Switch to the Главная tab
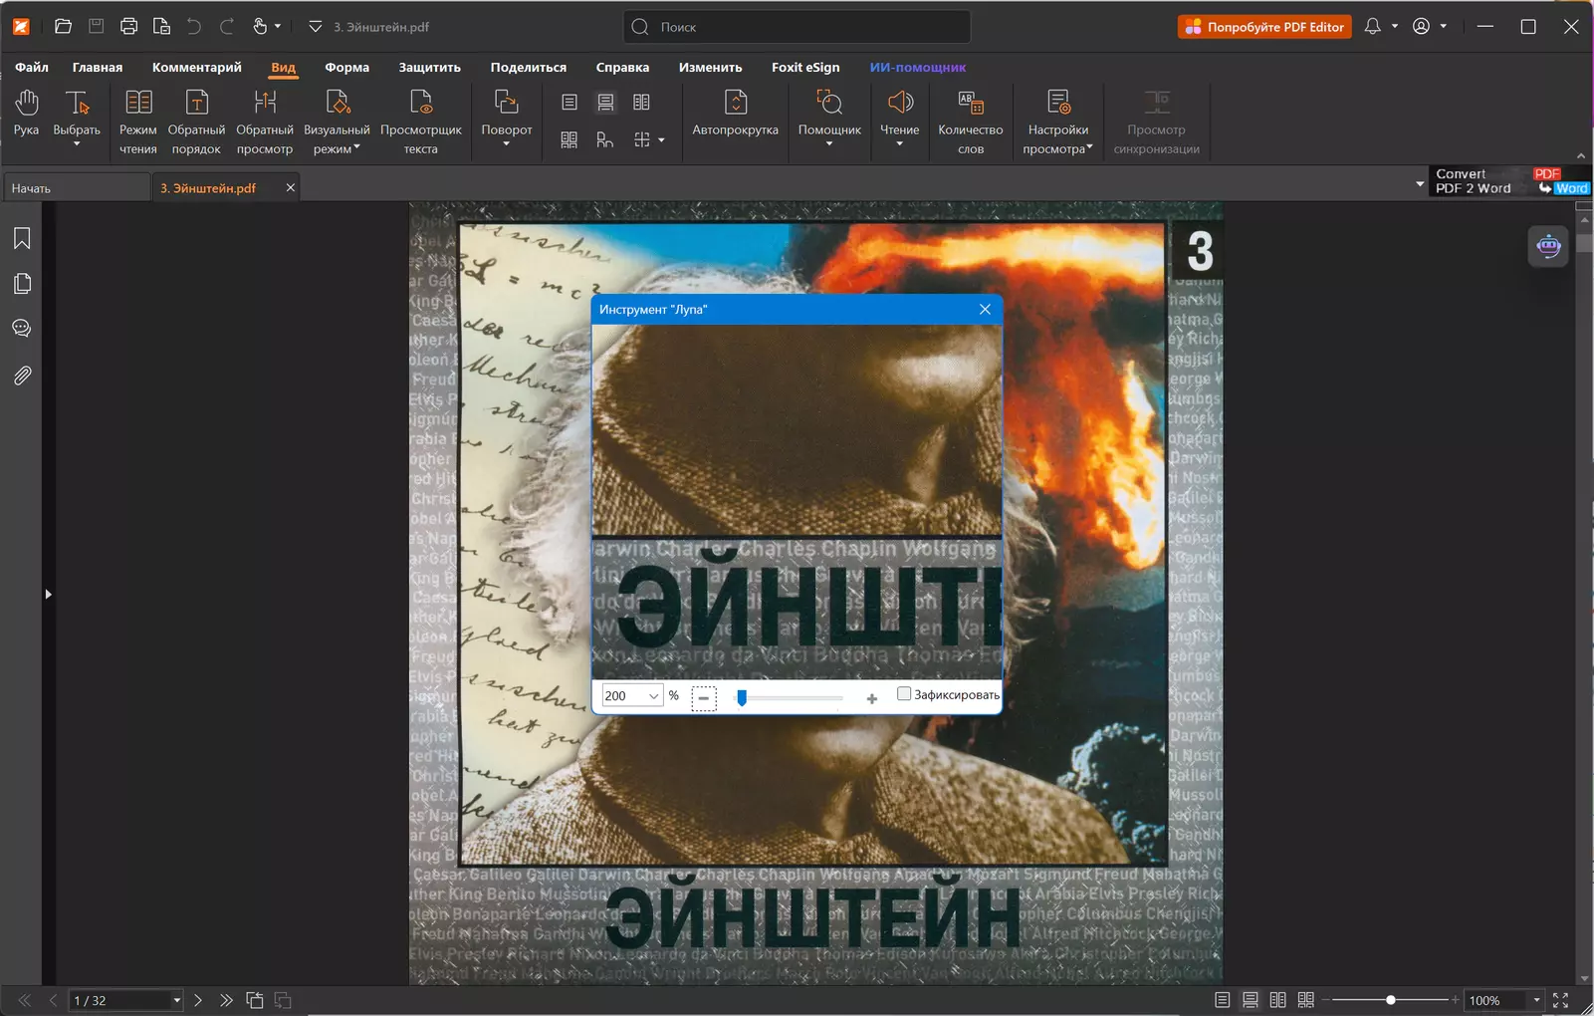The width and height of the screenshot is (1594, 1016). point(98,67)
